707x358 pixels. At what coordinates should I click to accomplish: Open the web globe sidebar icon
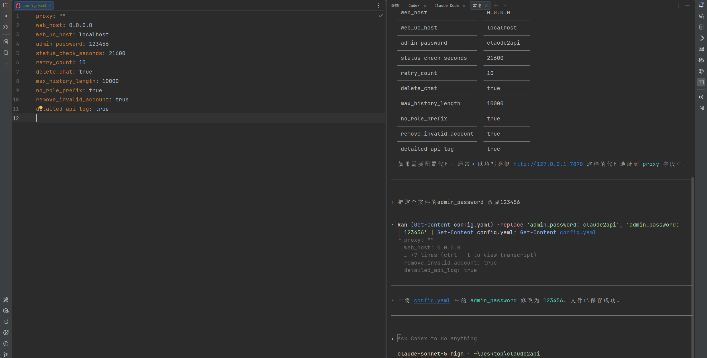701,71
